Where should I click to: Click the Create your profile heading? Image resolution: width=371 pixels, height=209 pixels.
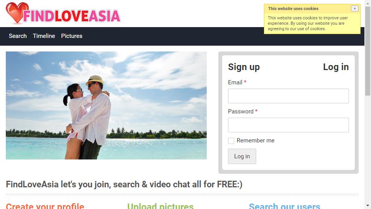tap(45, 206)
